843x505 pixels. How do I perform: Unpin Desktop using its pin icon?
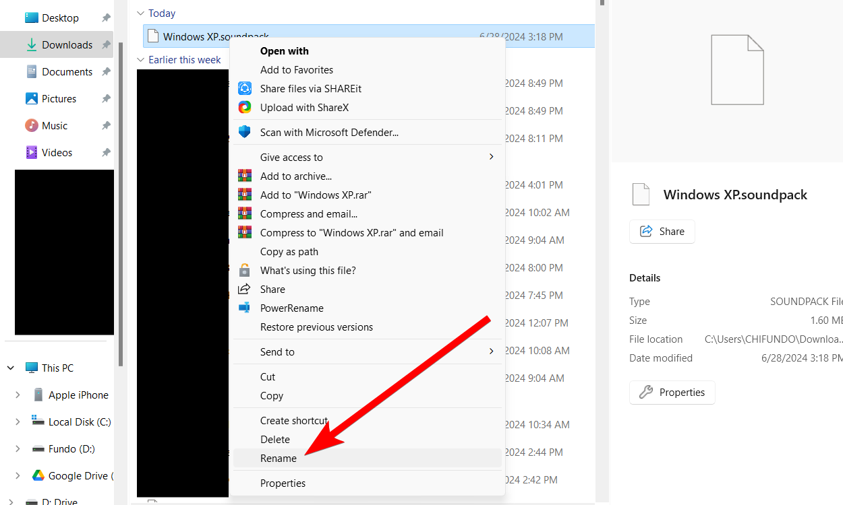point(106,18)
